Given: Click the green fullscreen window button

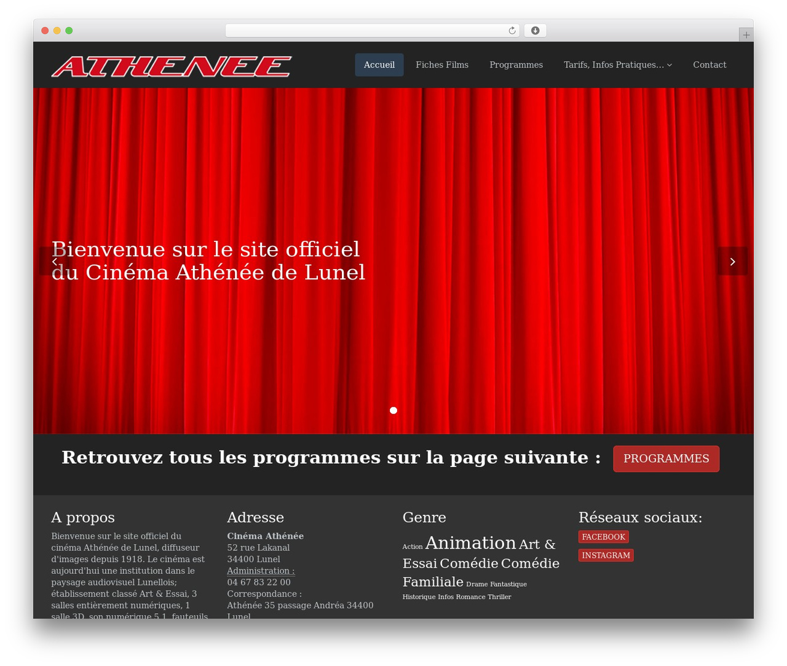Looking at the screenshot, I should (x=69, y=31).
